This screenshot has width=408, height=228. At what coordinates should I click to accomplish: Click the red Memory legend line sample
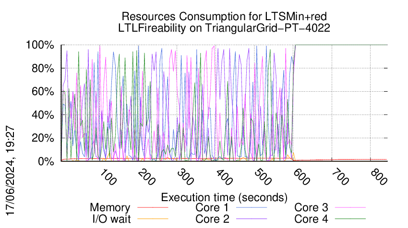point(153,207)
